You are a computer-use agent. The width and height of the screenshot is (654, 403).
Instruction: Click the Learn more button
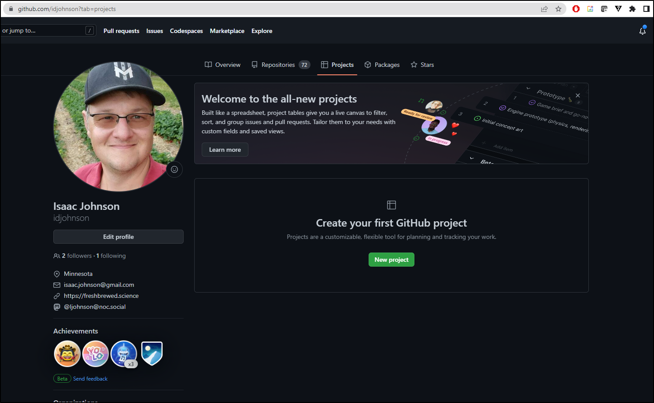(x=225, y=150)
